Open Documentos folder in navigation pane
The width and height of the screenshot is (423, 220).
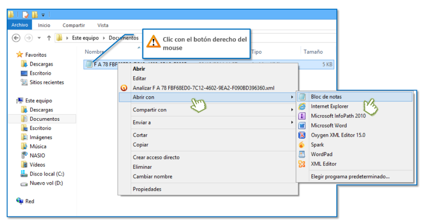44,119
